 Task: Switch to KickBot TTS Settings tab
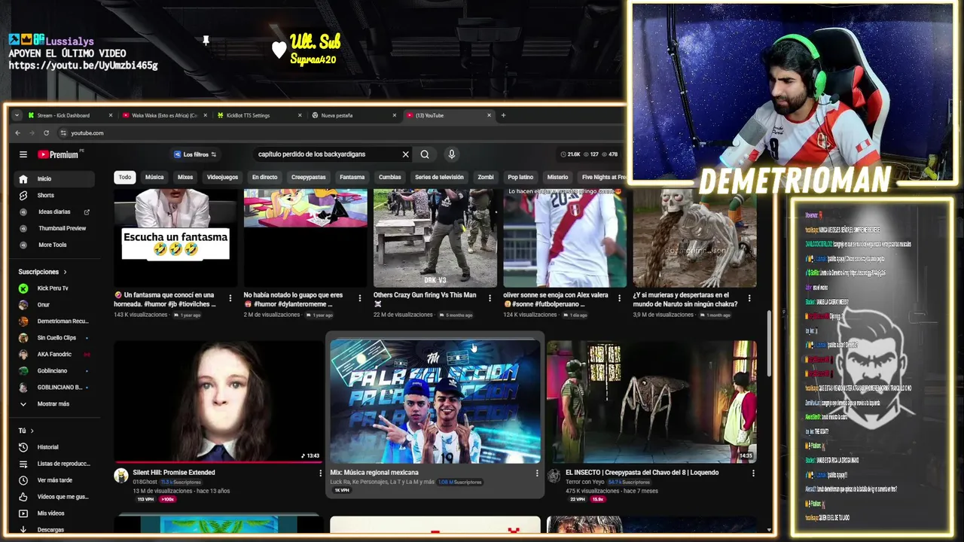[x=258, y=115]
